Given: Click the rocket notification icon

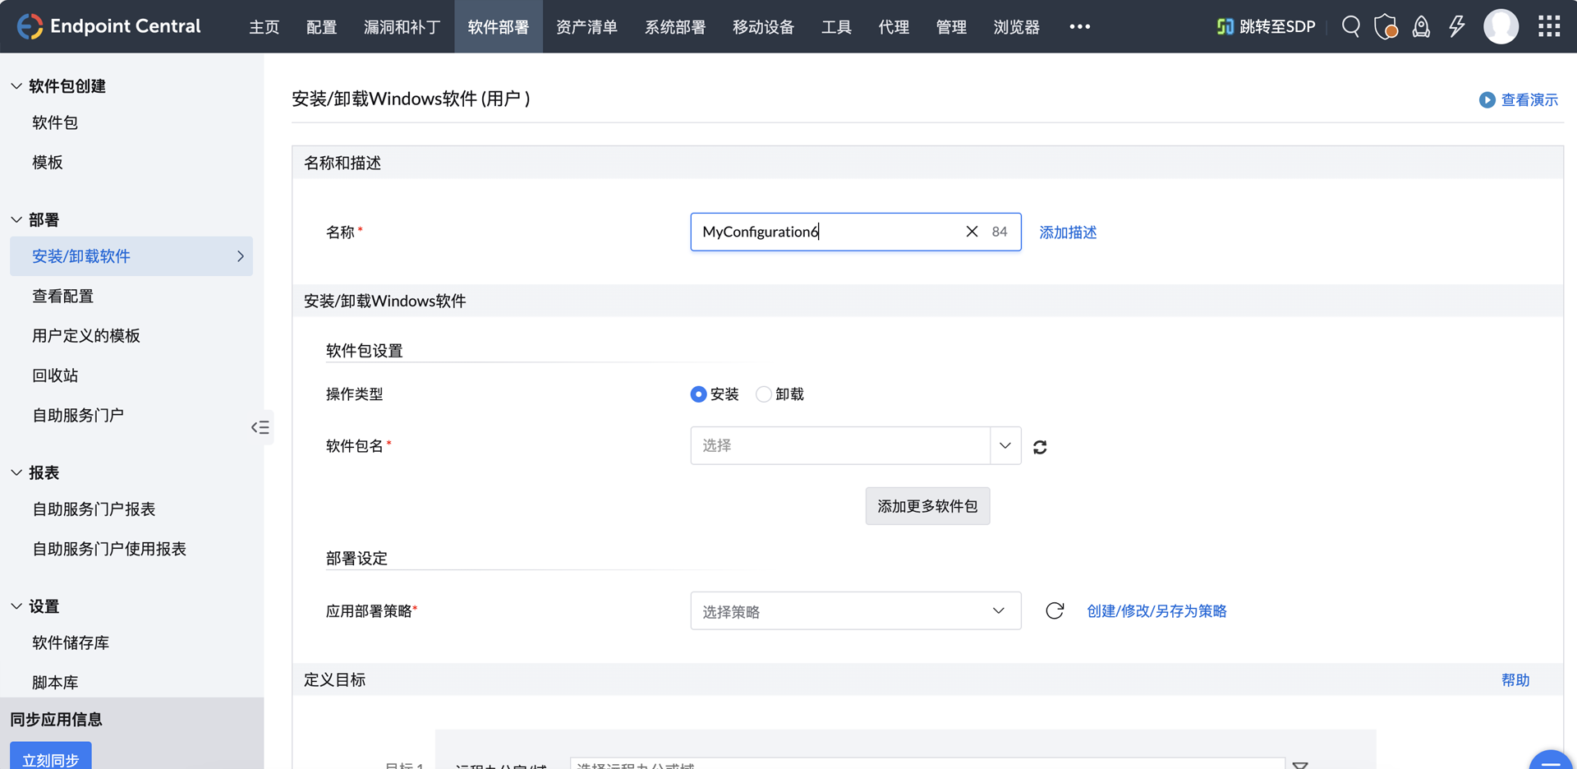Looking at the screenshot, I should coord(1421,26).
